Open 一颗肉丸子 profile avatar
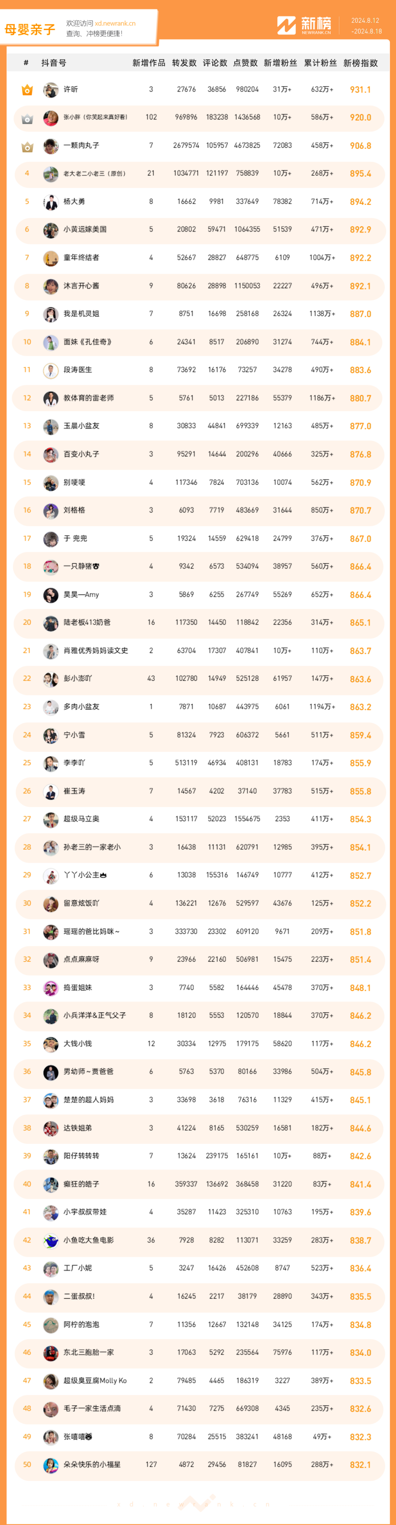Viewport: 396px width, 1525px height. coord(51,146)
